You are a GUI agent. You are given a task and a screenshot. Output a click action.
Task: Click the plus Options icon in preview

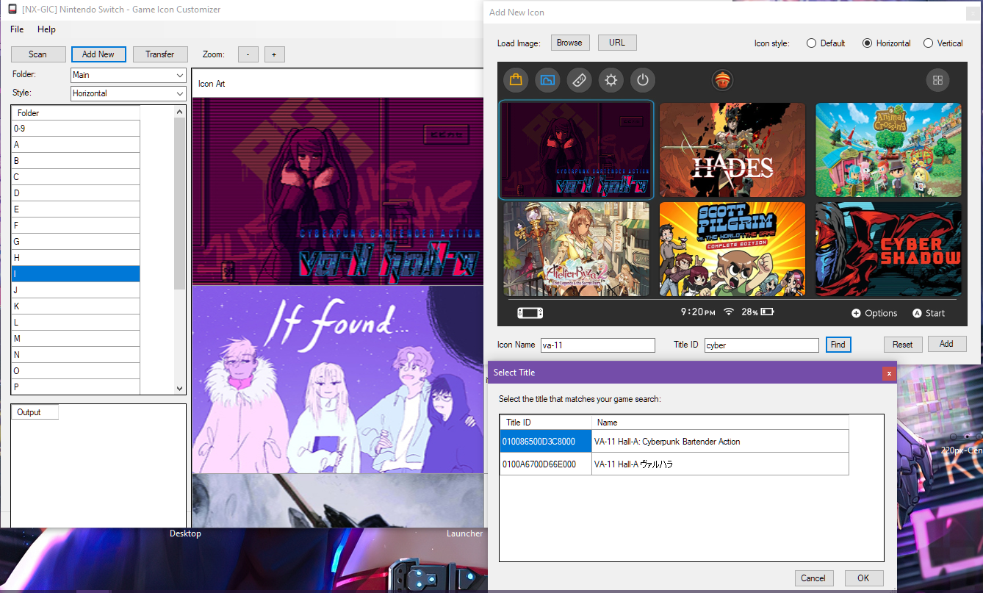pos(856,313)
